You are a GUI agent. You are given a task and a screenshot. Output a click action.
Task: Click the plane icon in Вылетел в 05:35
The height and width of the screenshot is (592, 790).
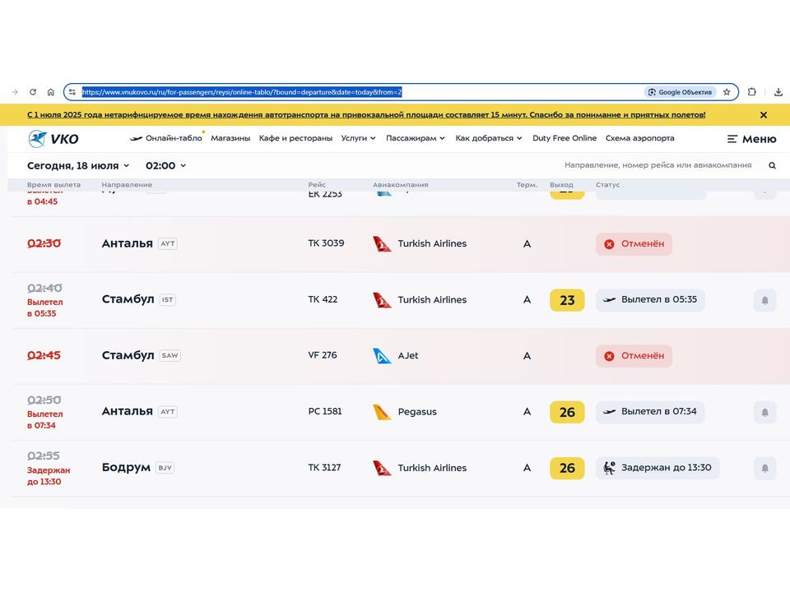coord(610,299)
